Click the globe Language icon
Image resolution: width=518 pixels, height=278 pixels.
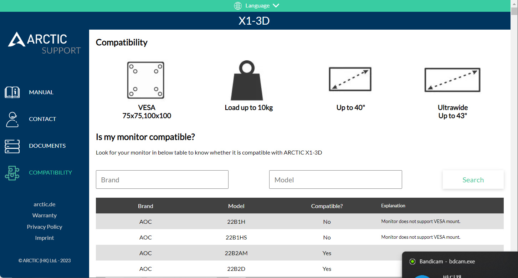click(238, 6)
